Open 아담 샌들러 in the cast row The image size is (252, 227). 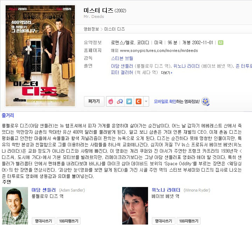(x=122, y=66)
